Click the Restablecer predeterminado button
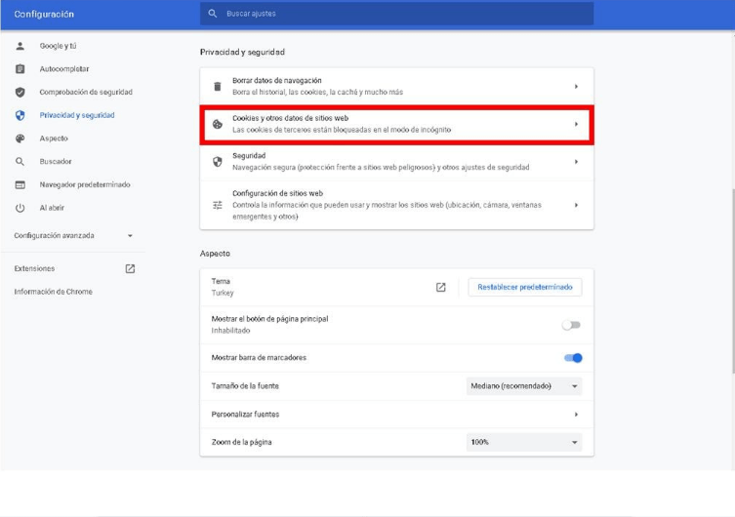The width and height of the screenshot is (735, 517). click(x=525, y=287)
